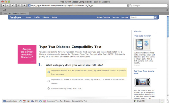Expand hidden bookmarks with double chevron
The image size is (169, 103).
(x=167, y=10)
